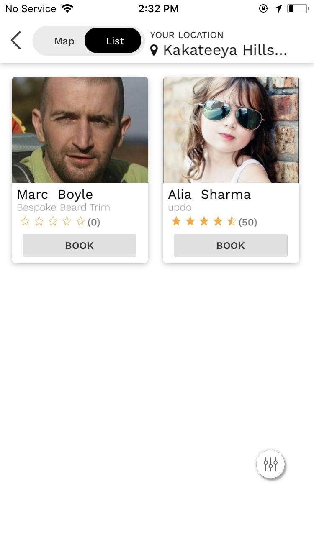
Task: Tap Alia Sharma's star rating
Action: [x=204, y=222]
